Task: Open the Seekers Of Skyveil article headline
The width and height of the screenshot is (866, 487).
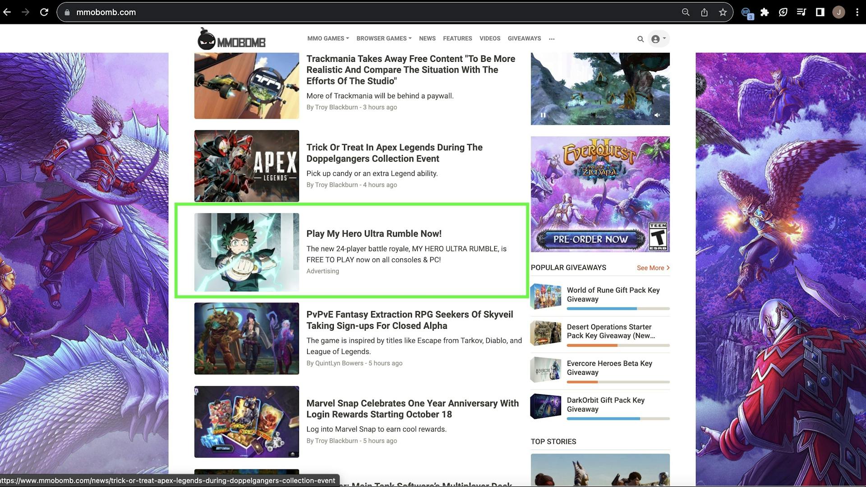Action: point(410,320)
